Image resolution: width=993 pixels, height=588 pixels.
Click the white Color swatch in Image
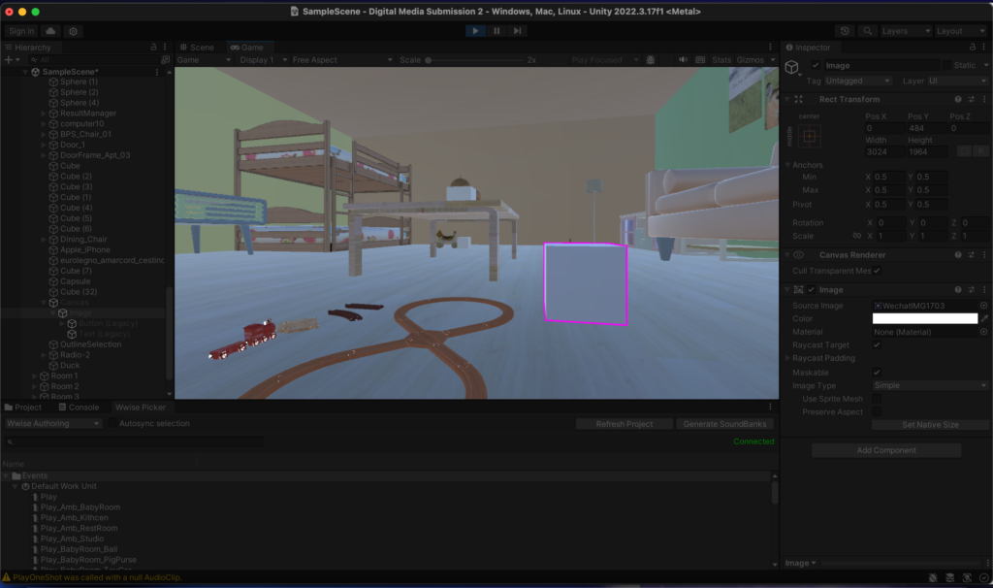pyautogui.click(x=924, y=318)
